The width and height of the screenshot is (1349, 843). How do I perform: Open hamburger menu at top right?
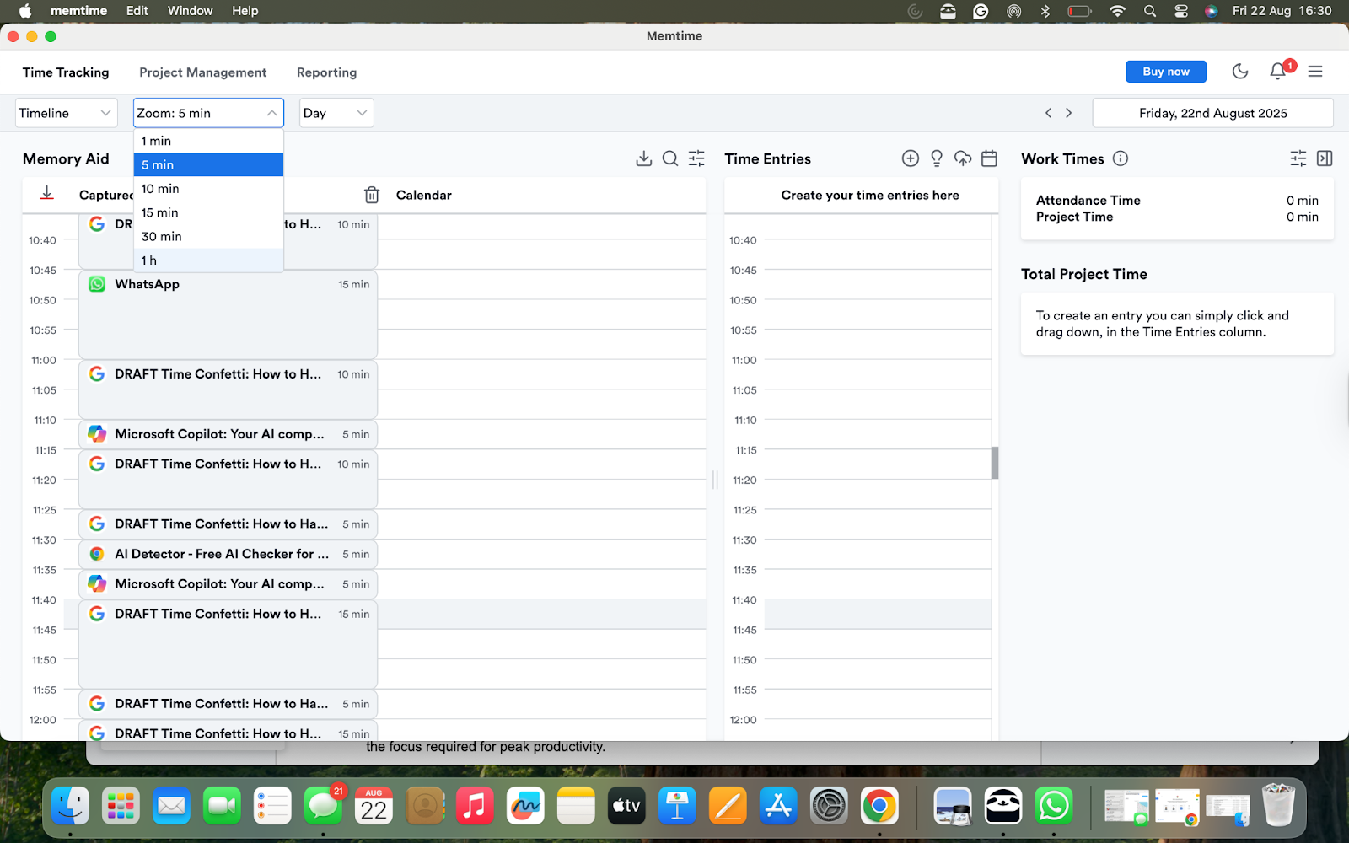point(1315,72)
